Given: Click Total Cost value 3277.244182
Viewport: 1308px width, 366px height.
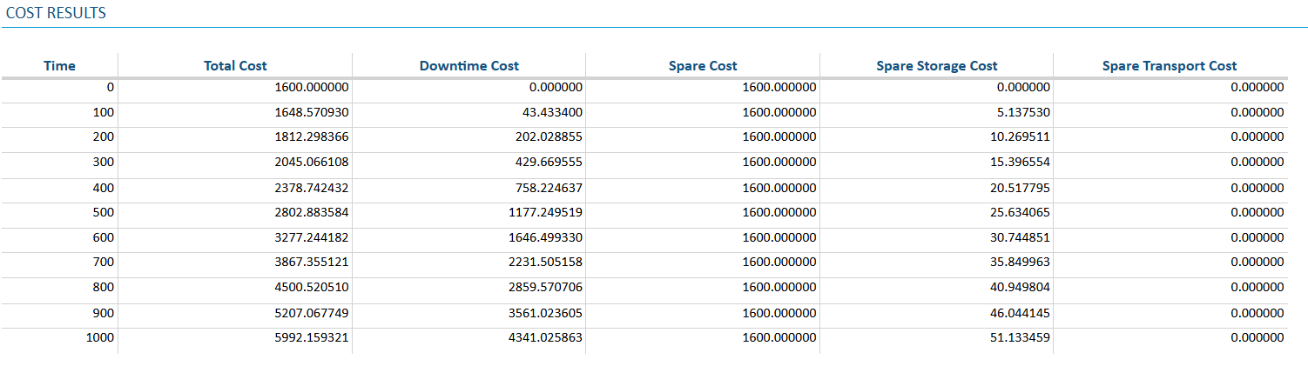Looking at the screenshot, I should 311,237.
